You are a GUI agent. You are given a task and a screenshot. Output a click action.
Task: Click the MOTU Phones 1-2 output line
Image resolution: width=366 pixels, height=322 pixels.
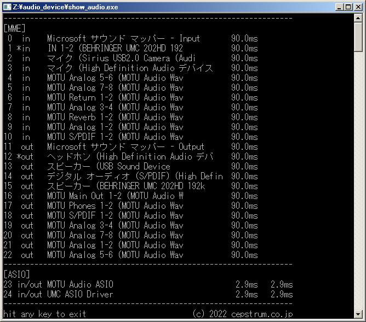(x=115, y=206)
